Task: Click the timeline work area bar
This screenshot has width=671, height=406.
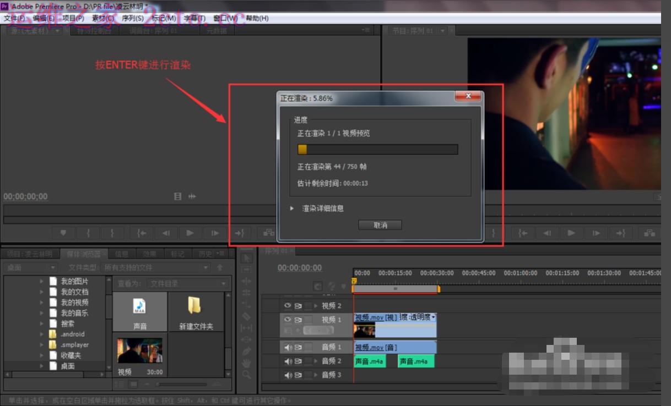Action: coord(396,289)
